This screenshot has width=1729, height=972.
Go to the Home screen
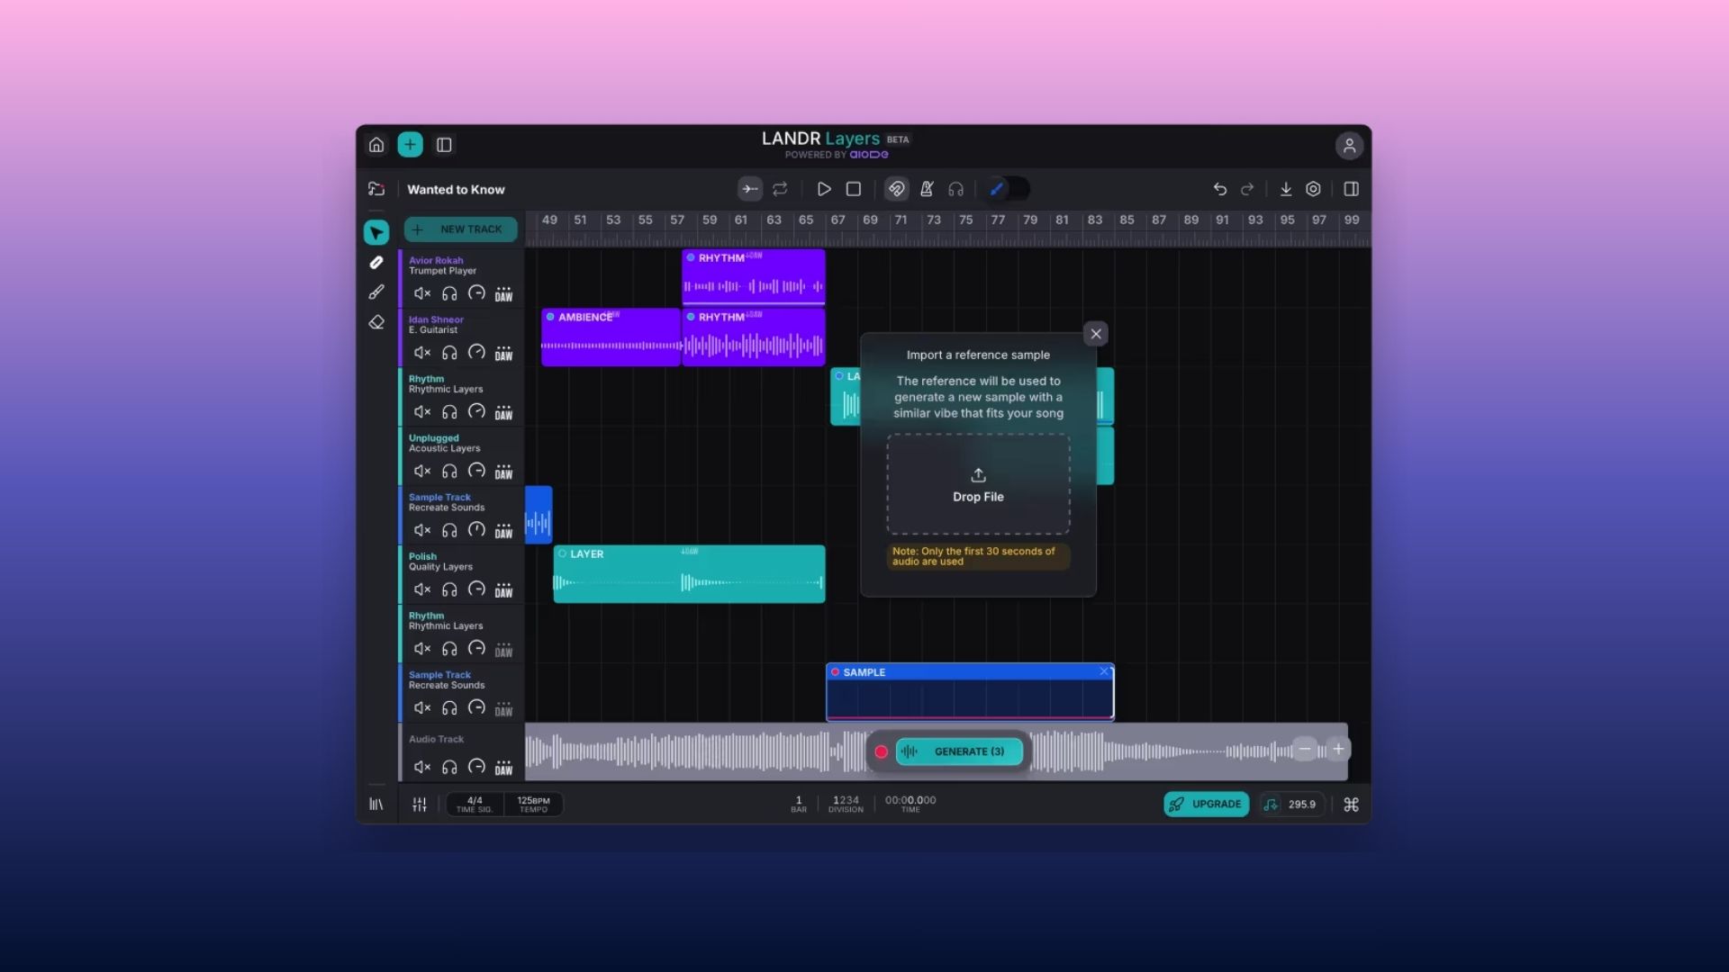376,144
